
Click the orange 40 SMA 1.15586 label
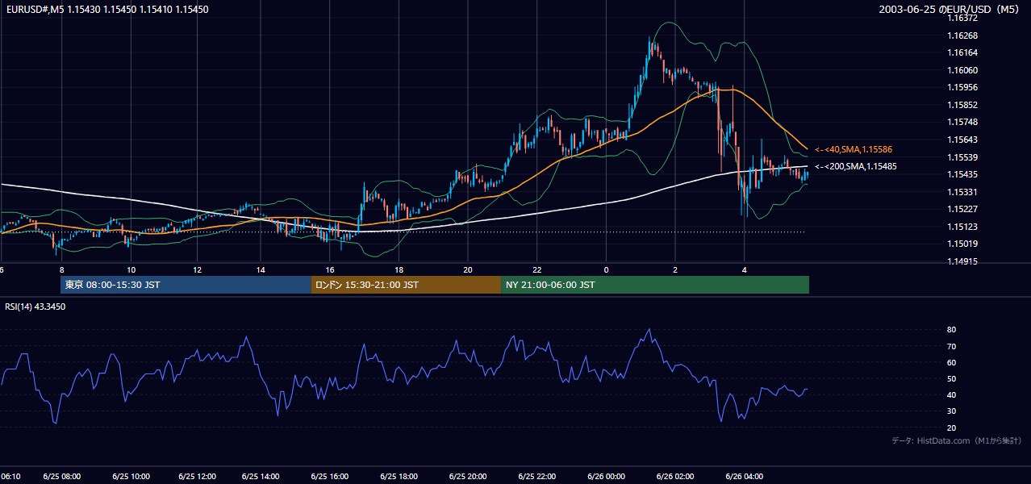tap(854, 149)
